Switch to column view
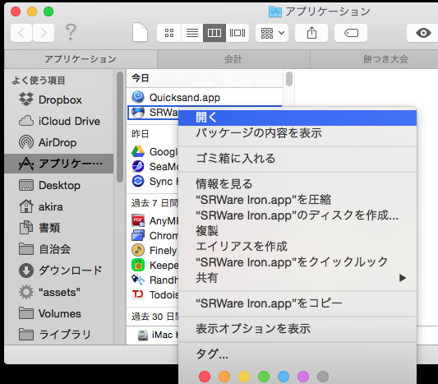This screenshot has width=438, height=384. (x=214, y=33)
